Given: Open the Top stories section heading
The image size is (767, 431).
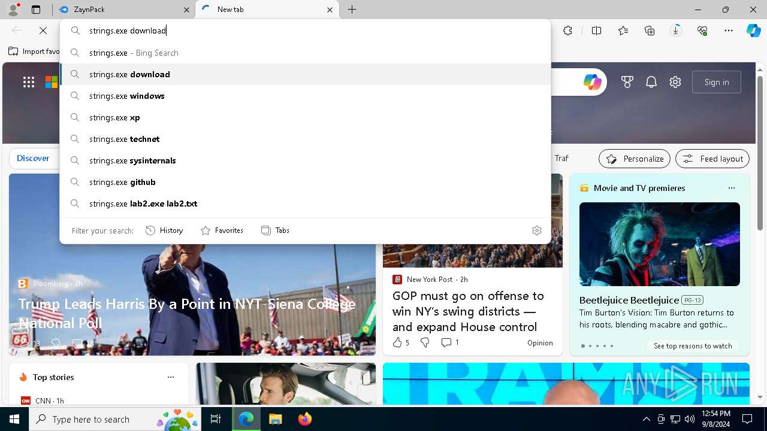Looking at the screenshot, I should click(x=53, y=377).
